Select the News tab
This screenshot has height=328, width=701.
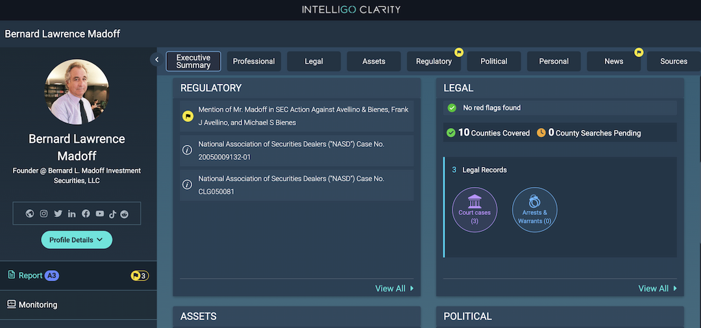click(613, 61)
